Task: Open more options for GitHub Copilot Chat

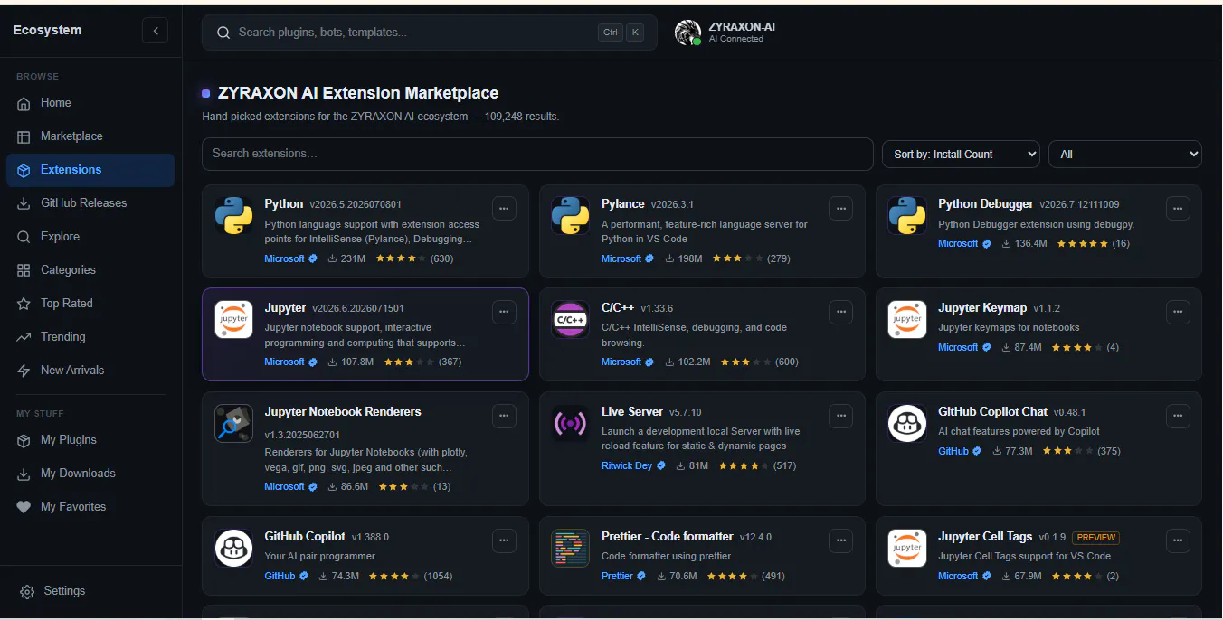Action: pyautogui.click(x=1177, y=416)
